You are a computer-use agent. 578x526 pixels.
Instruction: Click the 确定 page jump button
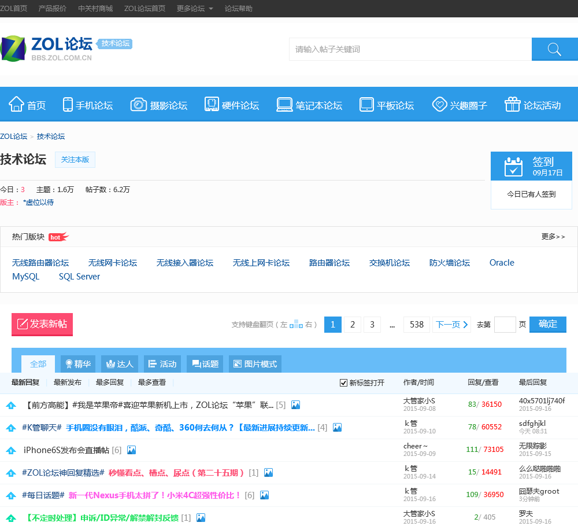pos(548,325)
